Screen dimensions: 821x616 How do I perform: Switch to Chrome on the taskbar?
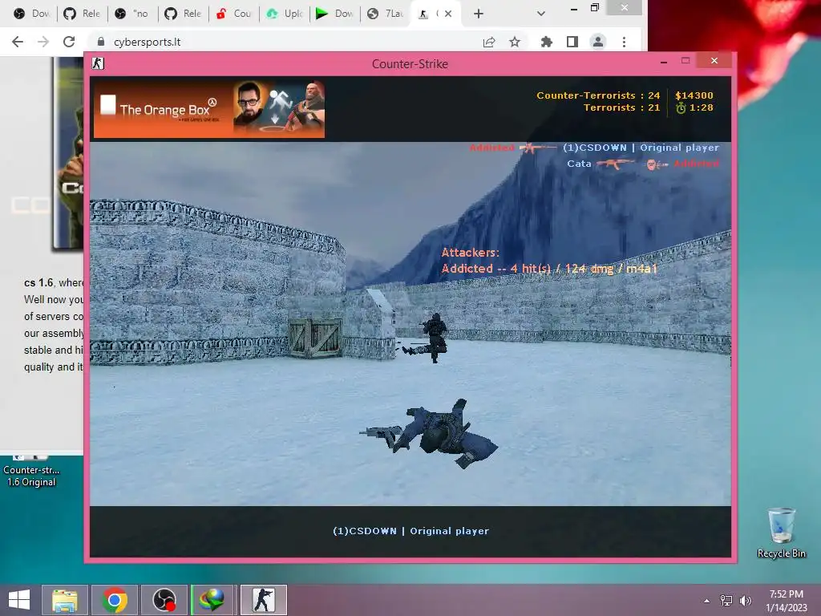pyautogui.click(x=114, y=600)
